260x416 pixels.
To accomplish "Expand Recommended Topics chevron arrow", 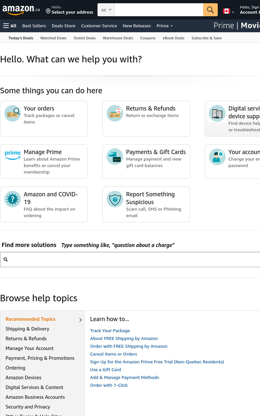I will 80,320.
